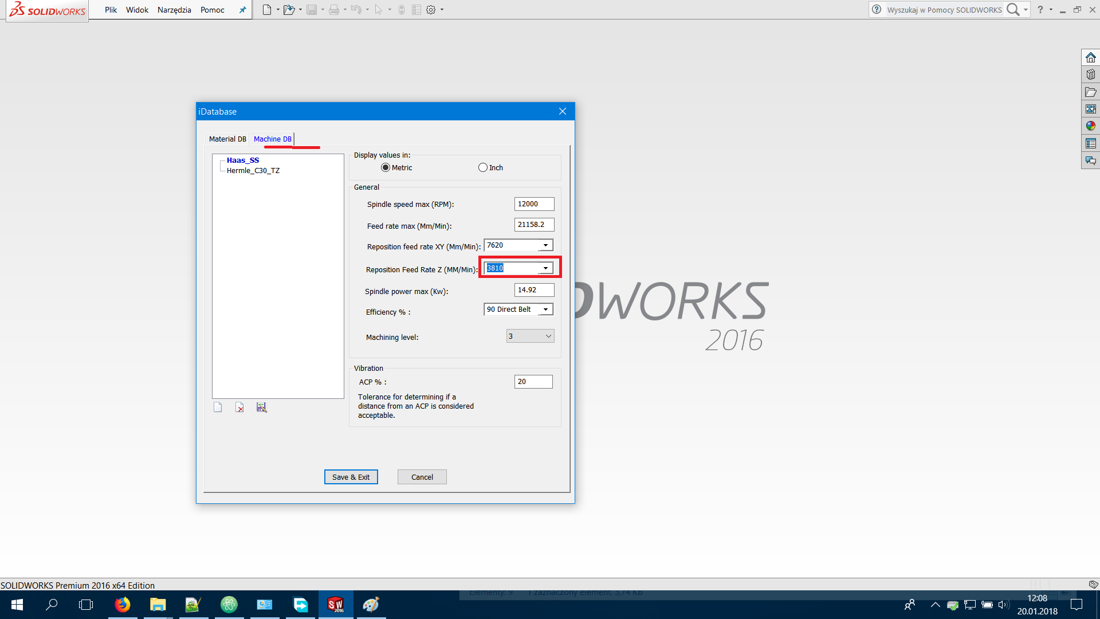
Task: Open Reposition Feed Rate Z dropdown
Action: pyautogui.click(x=545, y=268)
